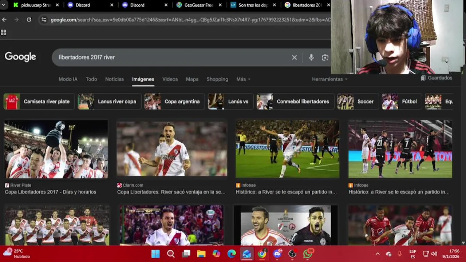Screen dimensions: 466x262
Task: Search by image with Lens icon
Action: (x=325, y=57)
